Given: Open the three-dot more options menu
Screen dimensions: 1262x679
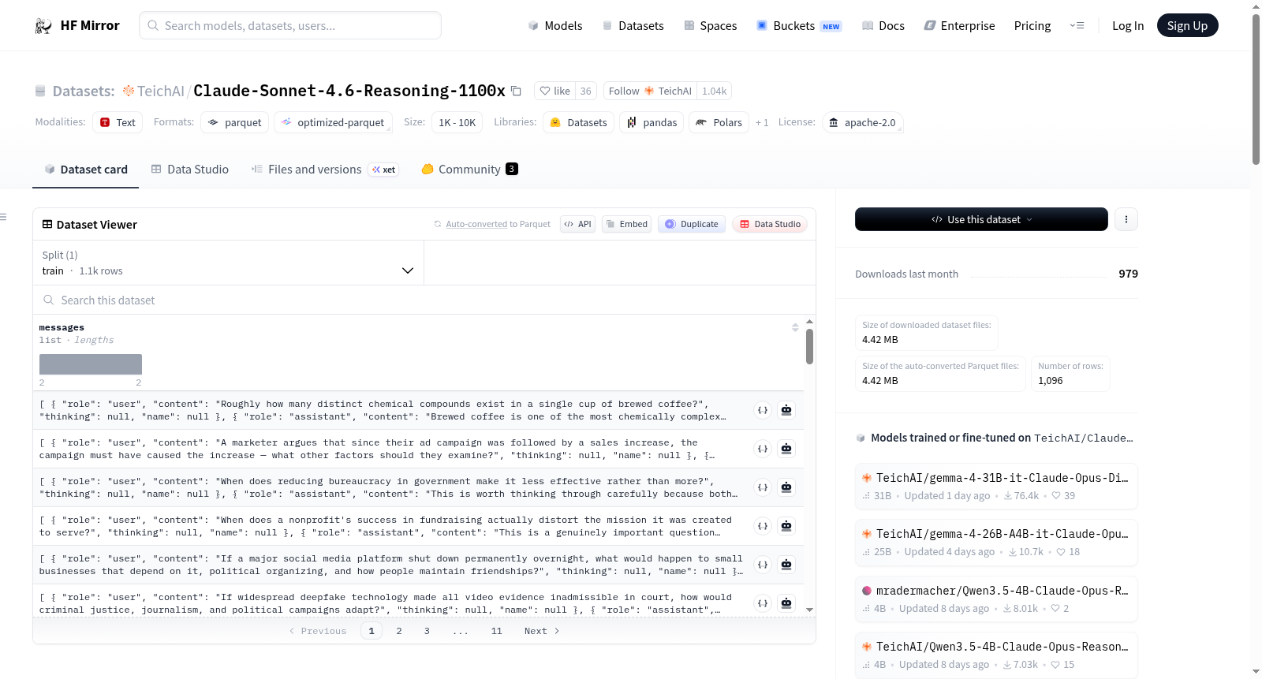Looking at the screenshot, I should pyautogui.click(x=1126, y=219).
